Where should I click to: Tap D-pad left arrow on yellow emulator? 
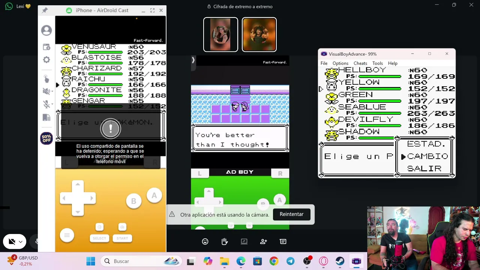click(x=64, y=198)
